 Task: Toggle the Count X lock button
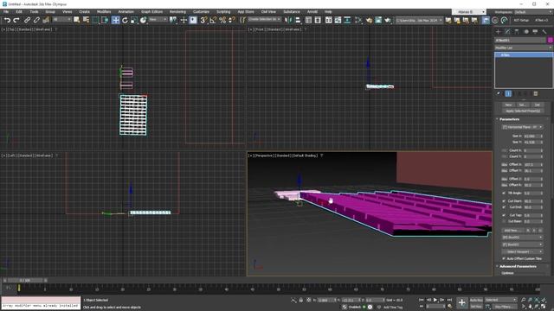point(504,150)
